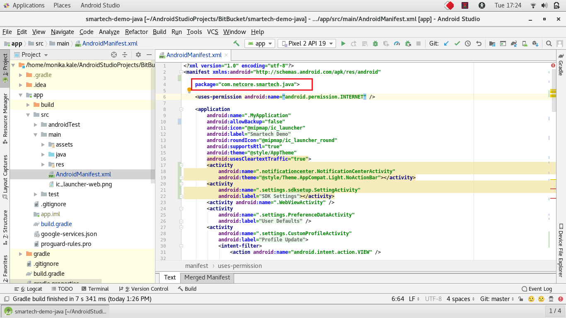Screen dimensions: 566x318
Task: Click the Debug app bug icon
Action: [x=375, y=43]
